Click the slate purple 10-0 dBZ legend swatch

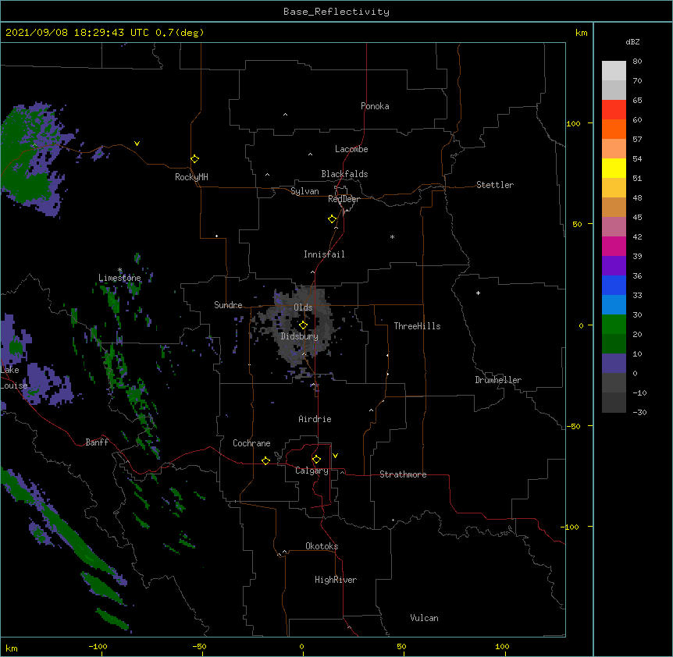(x=614, y=364)
